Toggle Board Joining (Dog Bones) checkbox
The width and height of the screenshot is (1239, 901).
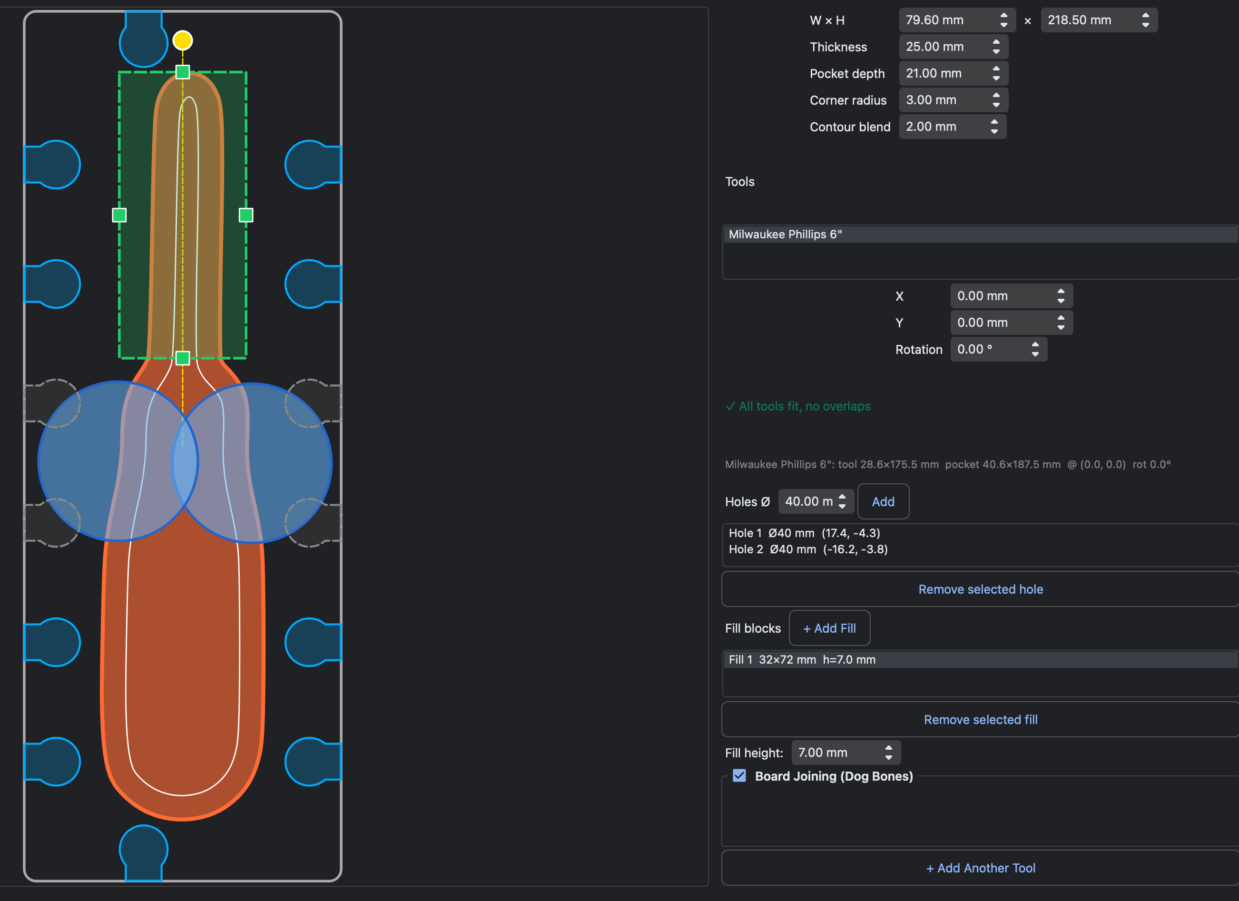(739, 775)
